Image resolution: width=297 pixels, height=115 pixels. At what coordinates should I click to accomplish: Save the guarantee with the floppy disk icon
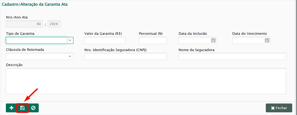(22, 108)
